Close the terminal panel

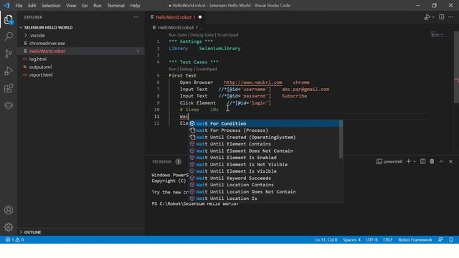451,161
